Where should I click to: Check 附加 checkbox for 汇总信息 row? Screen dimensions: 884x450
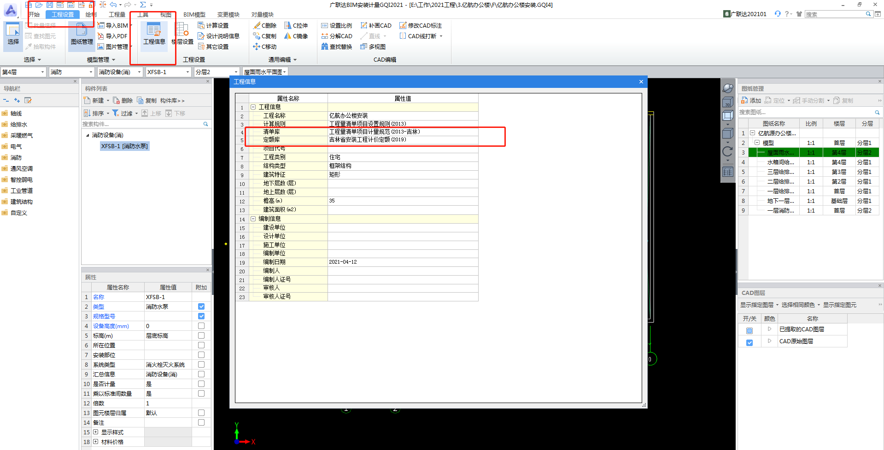[x=201, y=374]
